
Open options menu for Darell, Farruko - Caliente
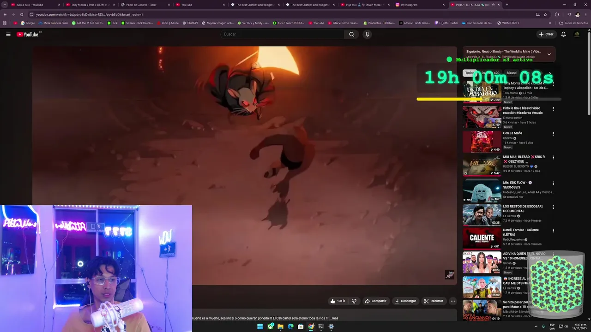point(554,231)
